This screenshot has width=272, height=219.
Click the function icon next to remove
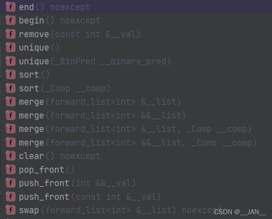pos(10,34)
